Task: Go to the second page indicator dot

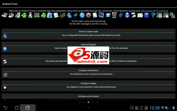Action: click(84, 102)
